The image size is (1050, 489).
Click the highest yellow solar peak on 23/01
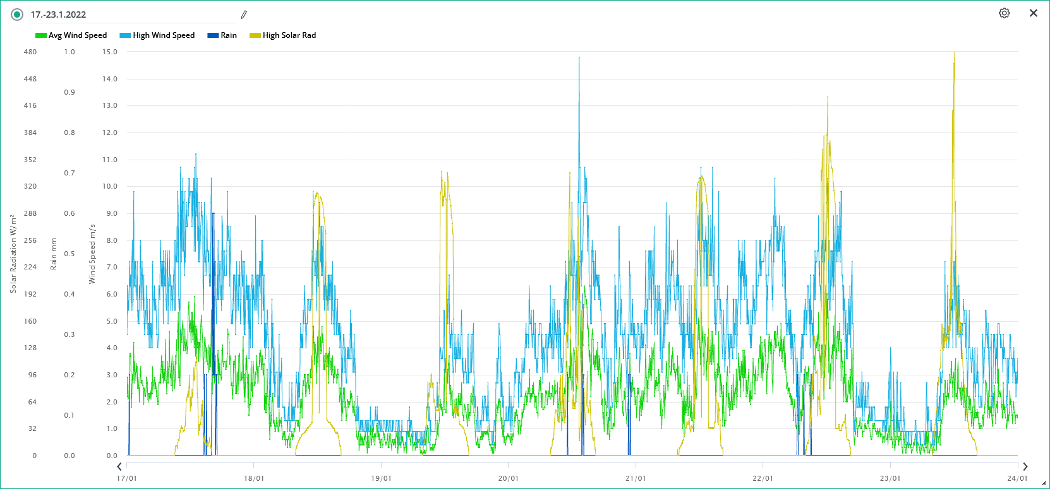[954, 54]
